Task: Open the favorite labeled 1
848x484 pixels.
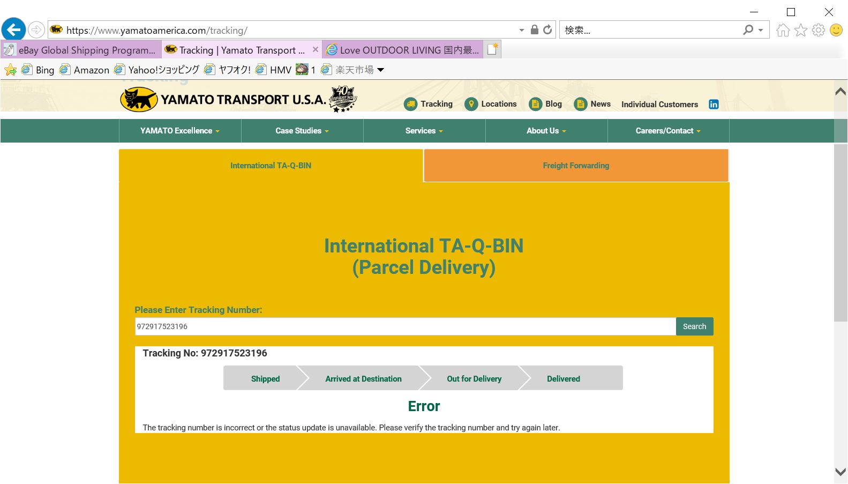Action: click(305, 70)
